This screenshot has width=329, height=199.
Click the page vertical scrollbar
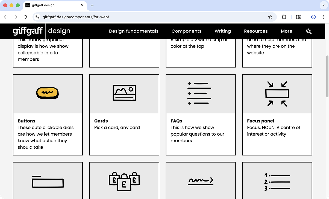327,77
